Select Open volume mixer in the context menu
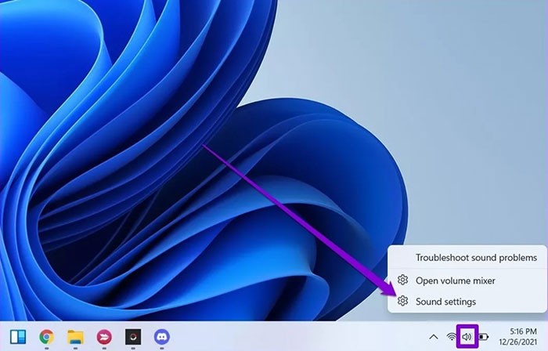 (455, 280)
